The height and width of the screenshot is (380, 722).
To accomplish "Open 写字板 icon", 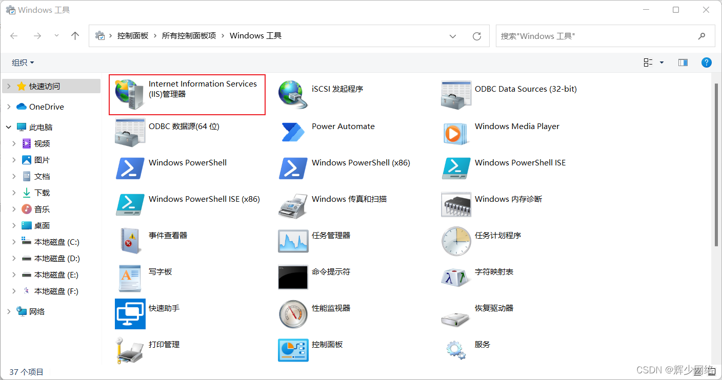I will click(129, 278).
